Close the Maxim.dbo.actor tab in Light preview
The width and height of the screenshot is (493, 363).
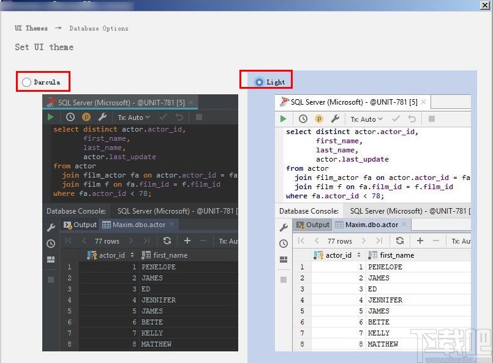click(404, 225)
